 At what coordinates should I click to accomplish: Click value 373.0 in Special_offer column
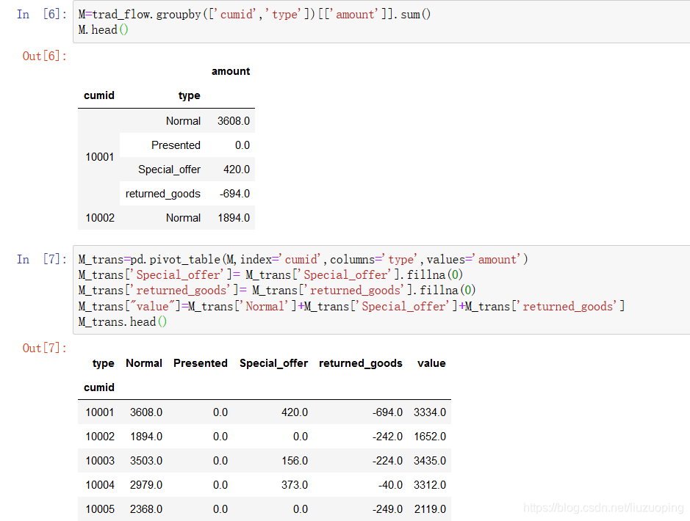pos(295,485)
